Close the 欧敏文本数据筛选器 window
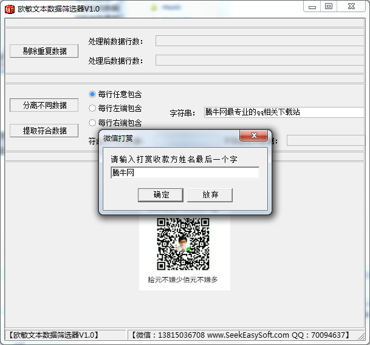The width and height of the screenshot is (370, 345). coord(351,7)
